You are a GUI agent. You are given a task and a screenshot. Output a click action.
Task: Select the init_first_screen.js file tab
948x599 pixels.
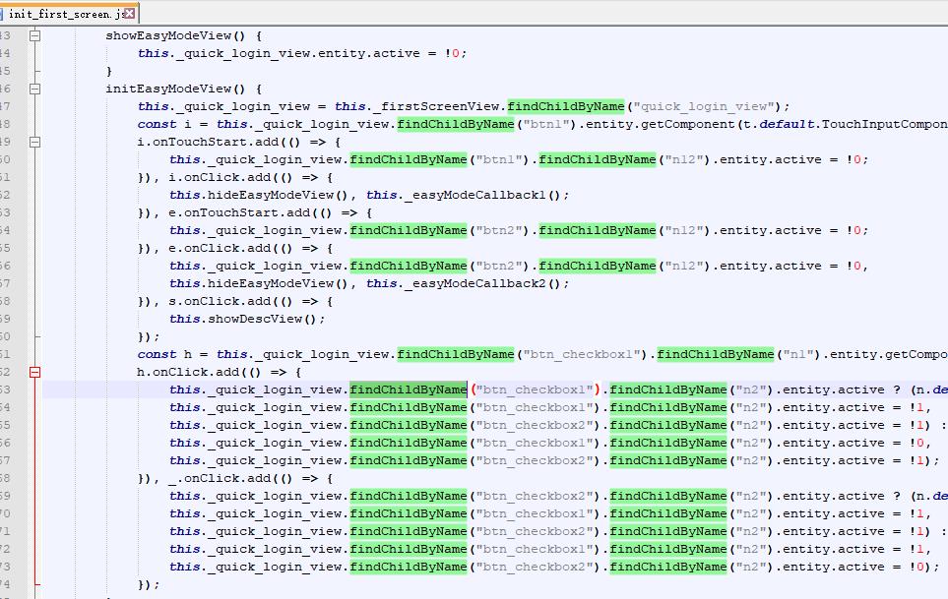[69, 14]
